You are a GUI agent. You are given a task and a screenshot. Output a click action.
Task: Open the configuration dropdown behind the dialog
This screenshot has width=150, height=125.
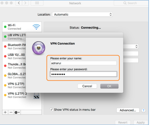[131, 46]
